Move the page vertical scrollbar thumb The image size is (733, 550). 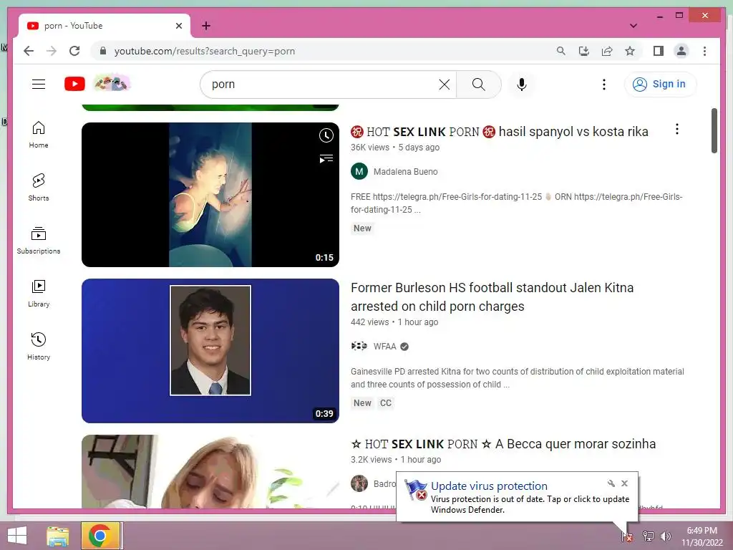tap(714, 130)
